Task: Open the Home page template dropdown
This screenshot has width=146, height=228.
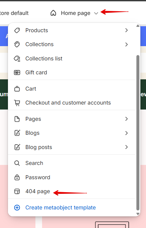Action: [x=74, y=13]
